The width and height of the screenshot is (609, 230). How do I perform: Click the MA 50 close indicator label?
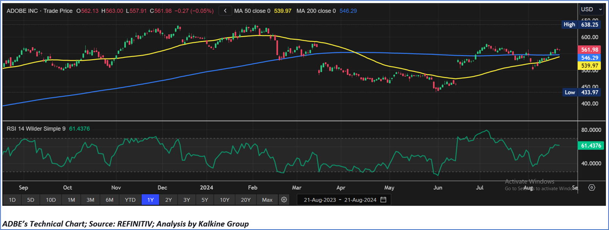[252, 11]
